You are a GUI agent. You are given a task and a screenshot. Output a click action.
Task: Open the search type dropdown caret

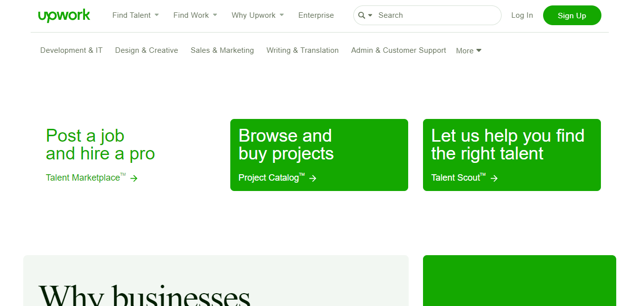[x=370, y=16]
